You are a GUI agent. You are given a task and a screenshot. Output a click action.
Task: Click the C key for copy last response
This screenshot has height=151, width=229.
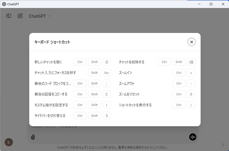107,94
